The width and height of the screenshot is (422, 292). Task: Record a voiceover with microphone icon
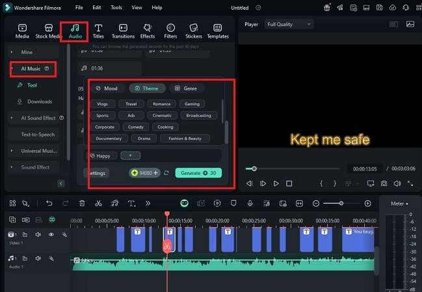pos(250,203)
